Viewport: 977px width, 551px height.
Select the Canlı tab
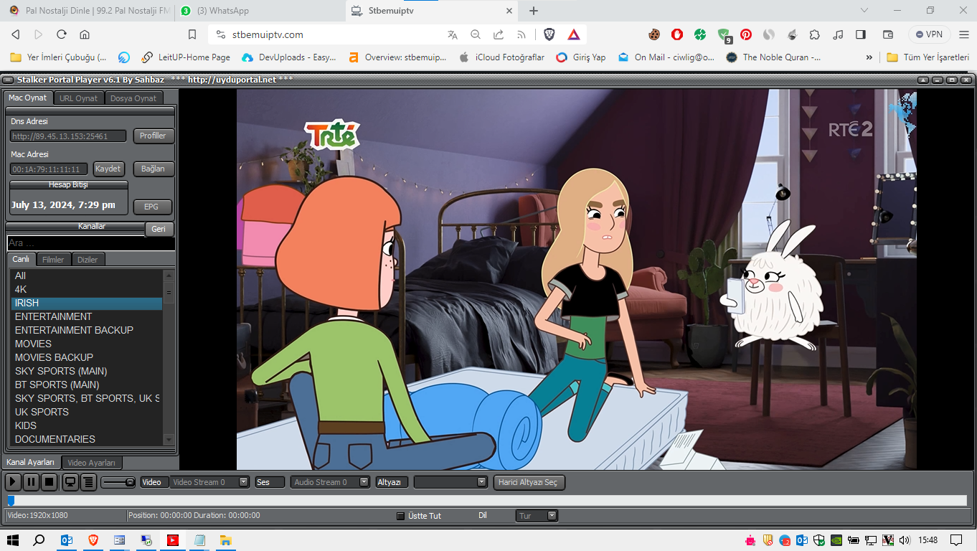coord(21,259)
